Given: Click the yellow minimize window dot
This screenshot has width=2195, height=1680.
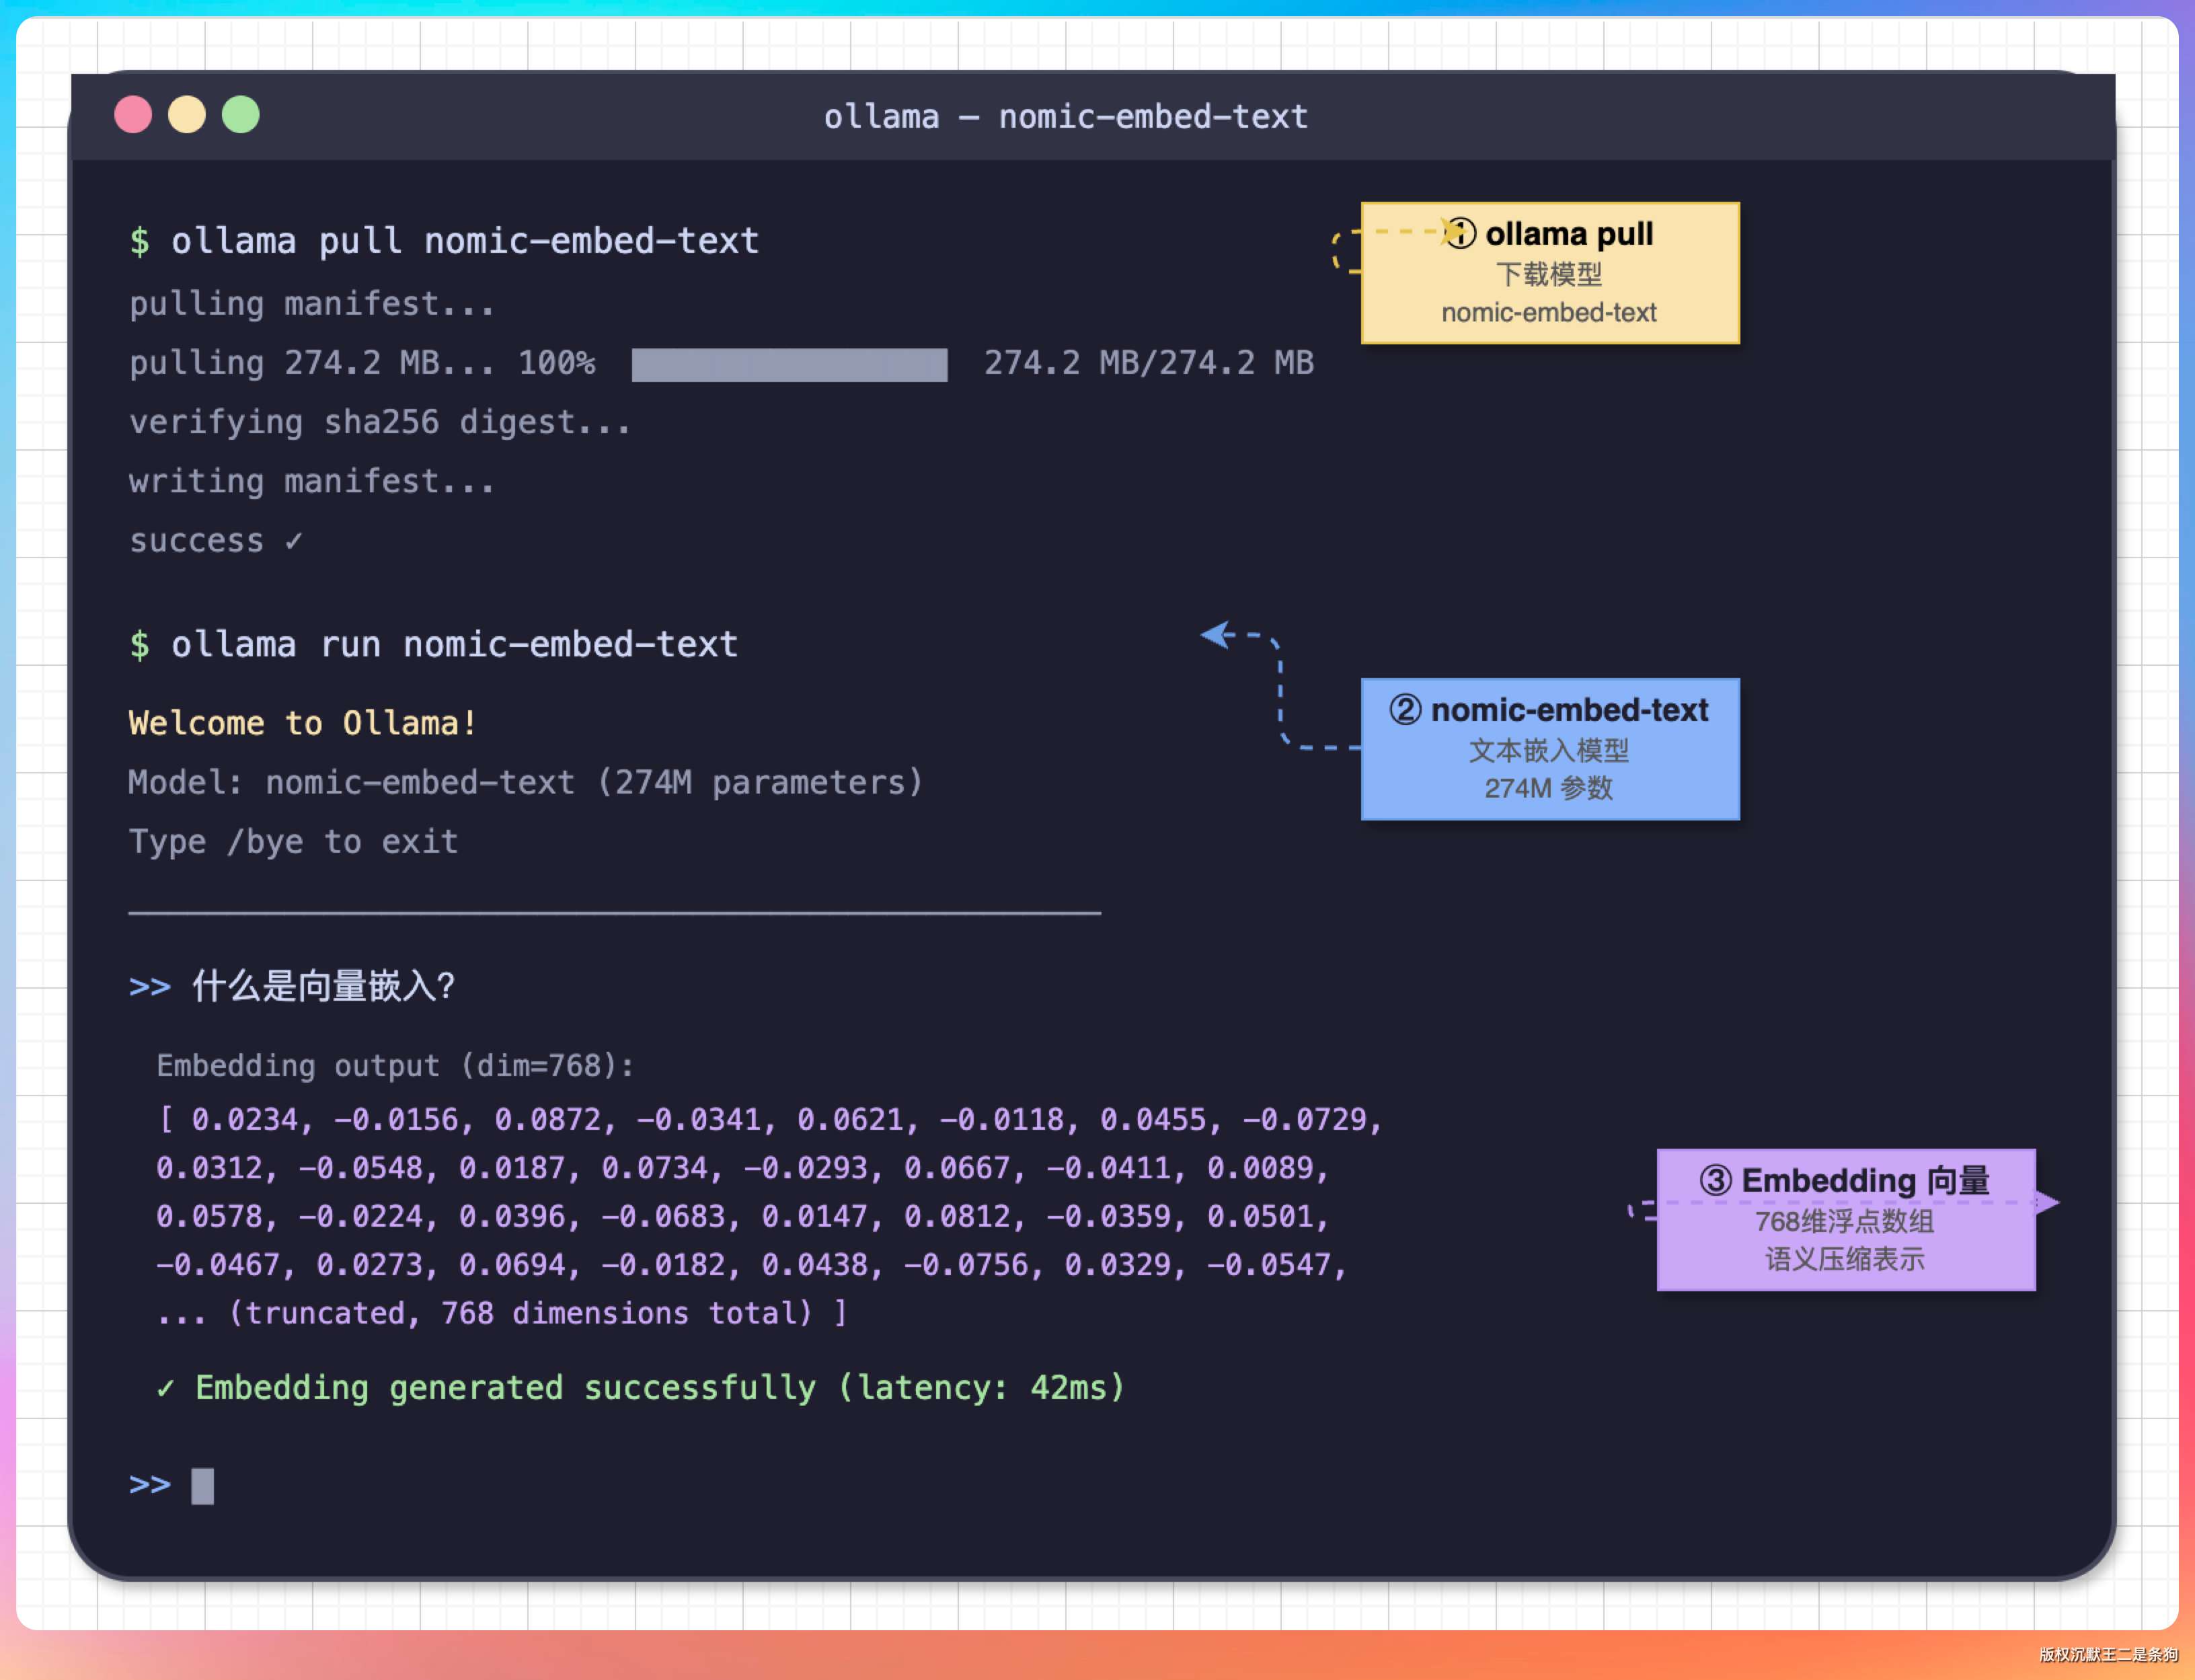Looking at the screenshot, I should (x=187, y=115).
